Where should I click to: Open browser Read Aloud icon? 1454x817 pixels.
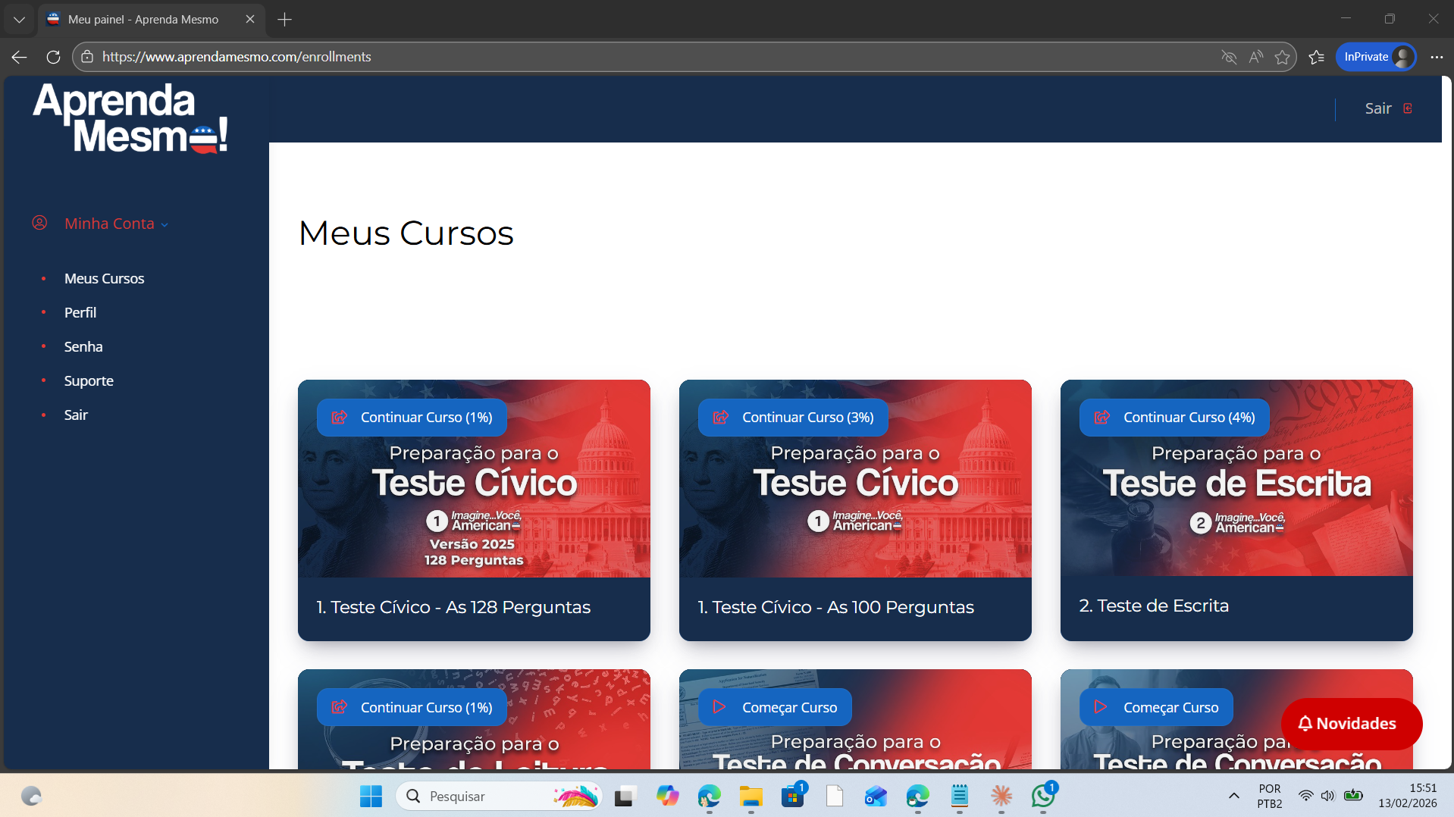[x=1255, y=57]
